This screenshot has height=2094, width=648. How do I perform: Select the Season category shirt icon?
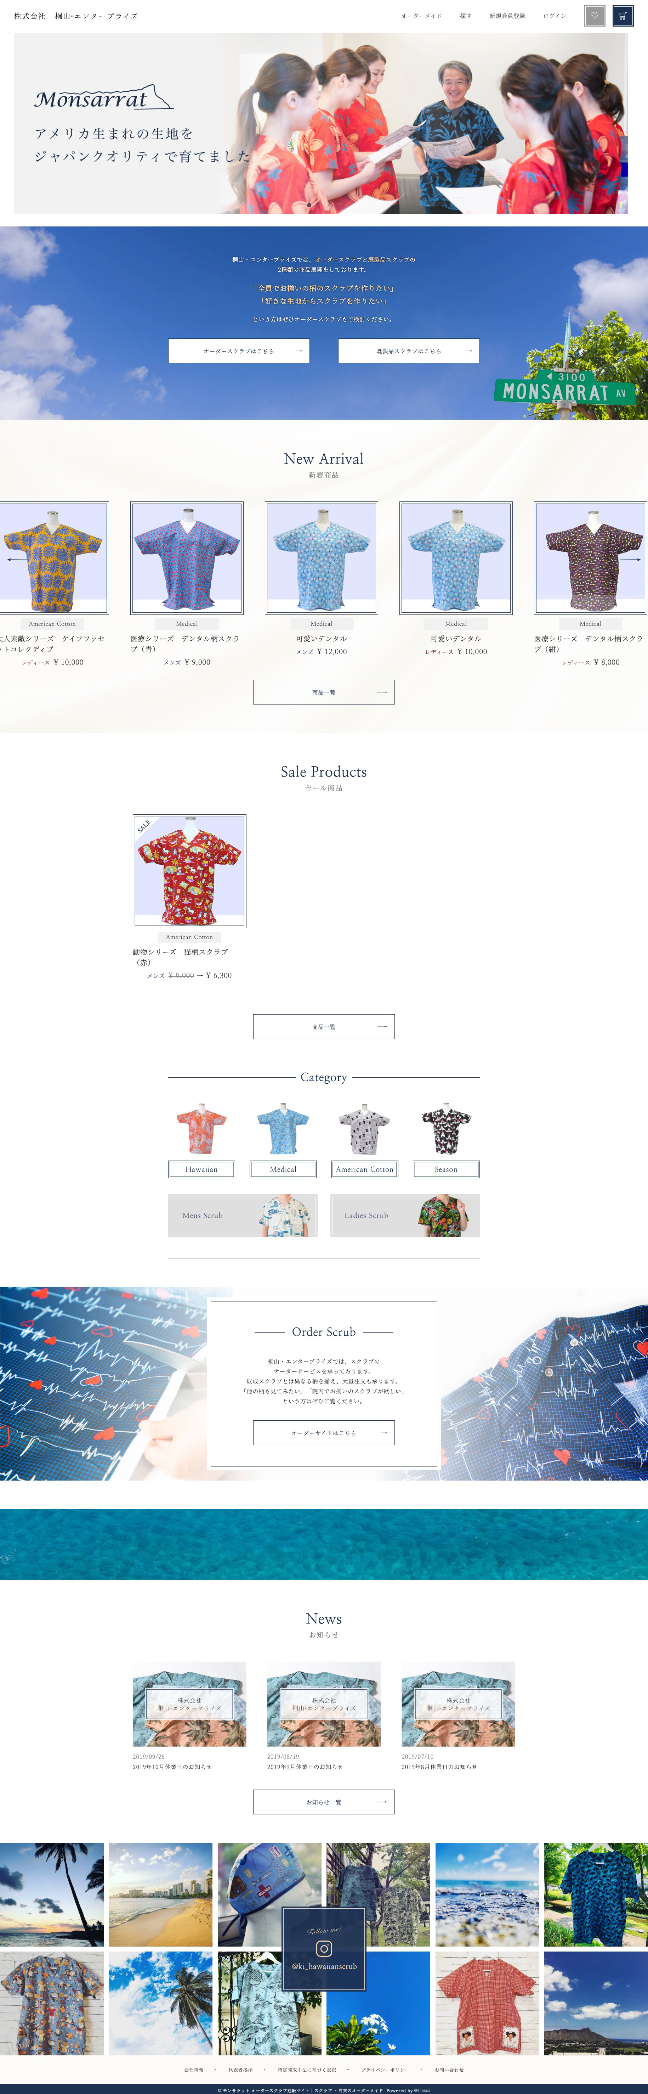click(446, 1128)
